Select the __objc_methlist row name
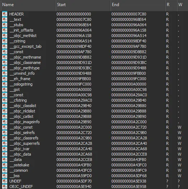 pos(23,36)
